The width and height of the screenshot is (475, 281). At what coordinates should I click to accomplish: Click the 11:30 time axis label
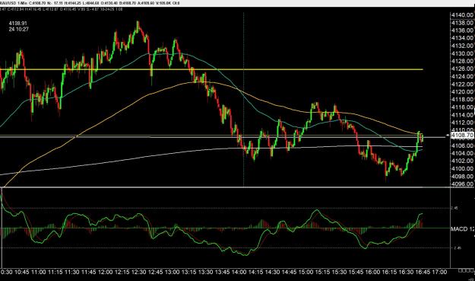[x=71, y=272]
